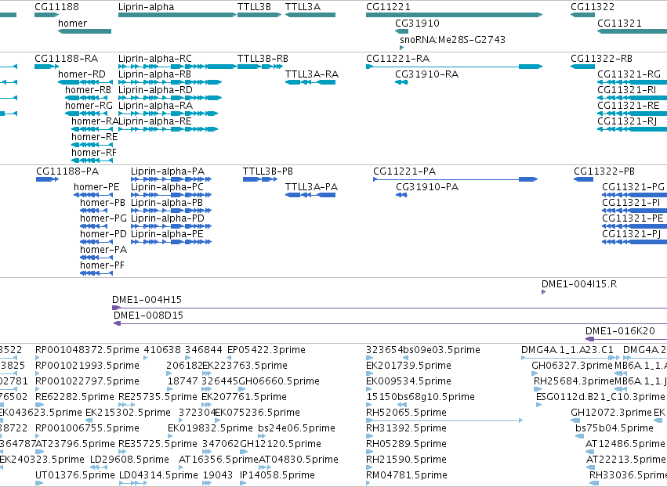
Task: Click transcript CG11321-RG
Action: click(x=629, y=74)
